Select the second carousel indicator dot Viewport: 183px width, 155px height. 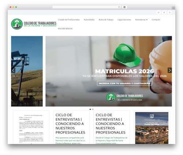click(x=93, y=109)
